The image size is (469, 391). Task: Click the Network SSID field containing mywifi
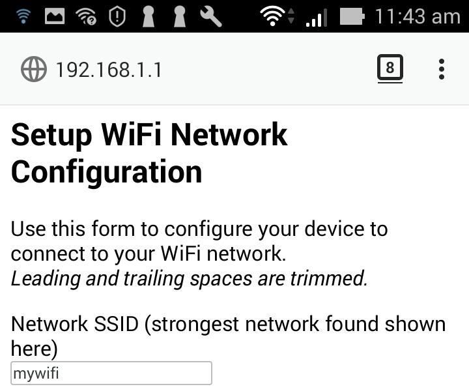pyautogui.click(x=111, y=373)
